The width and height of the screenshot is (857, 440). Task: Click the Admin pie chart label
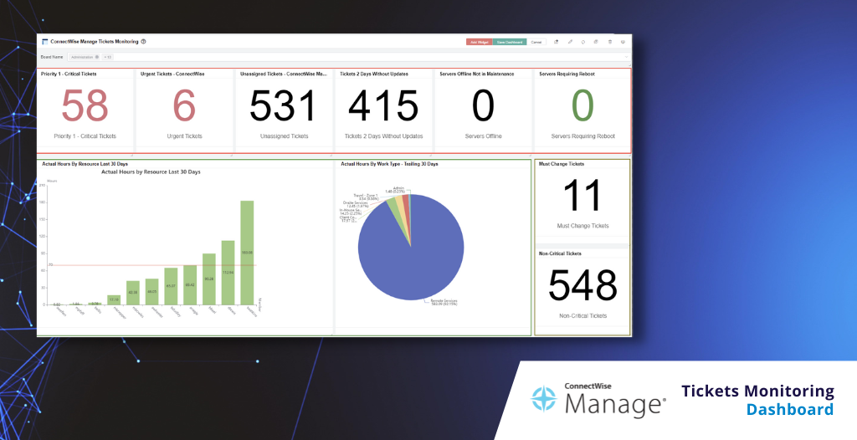point(396,190)
